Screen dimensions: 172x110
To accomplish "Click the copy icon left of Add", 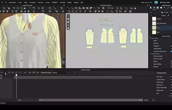I will tap(162, 13).
